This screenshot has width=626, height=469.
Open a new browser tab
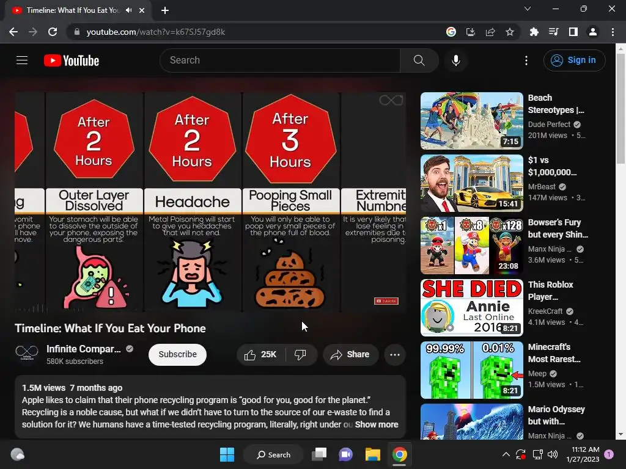coord(165,10)
